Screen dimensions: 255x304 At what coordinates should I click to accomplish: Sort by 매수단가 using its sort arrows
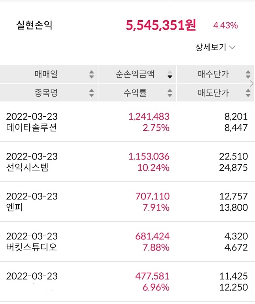click(248, 74)
